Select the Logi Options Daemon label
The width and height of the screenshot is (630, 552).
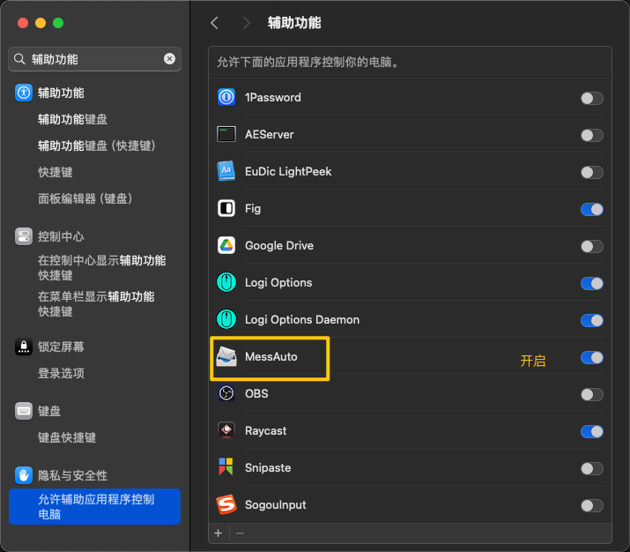(x=302, y=319)
